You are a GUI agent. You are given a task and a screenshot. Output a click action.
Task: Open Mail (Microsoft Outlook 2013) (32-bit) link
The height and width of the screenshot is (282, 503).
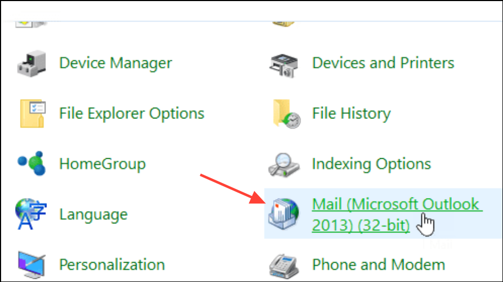397,215
